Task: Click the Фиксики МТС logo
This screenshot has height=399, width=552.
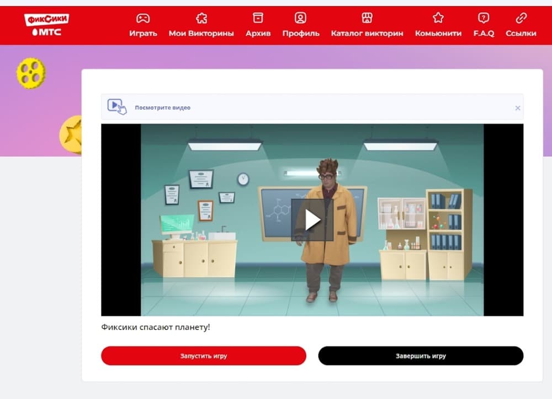Action: coord(46,25)
